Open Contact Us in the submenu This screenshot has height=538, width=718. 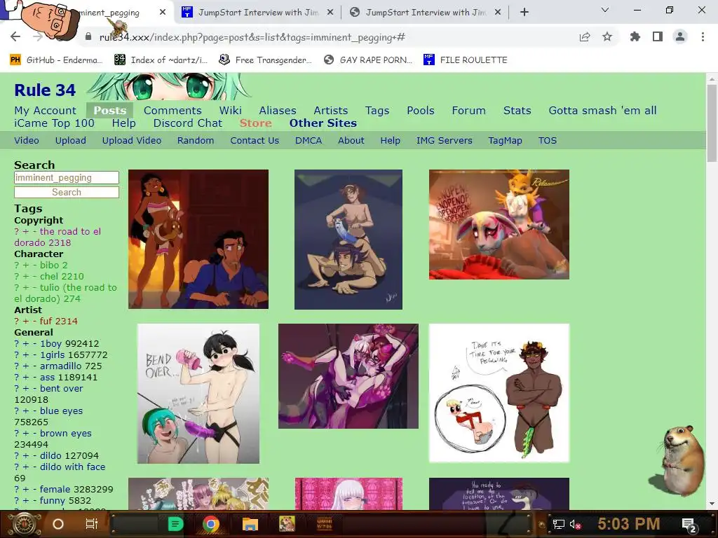[255, 140]
